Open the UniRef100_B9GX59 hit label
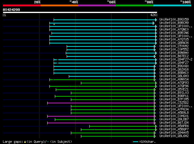The width and height of the screenshot is (194, 144). 174,19
